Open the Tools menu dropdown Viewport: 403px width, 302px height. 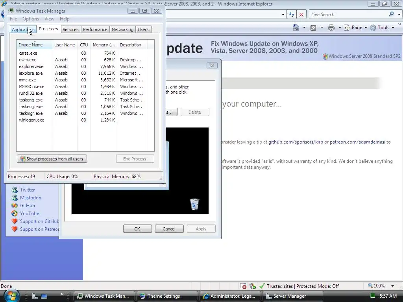click(x=382, y=28)
